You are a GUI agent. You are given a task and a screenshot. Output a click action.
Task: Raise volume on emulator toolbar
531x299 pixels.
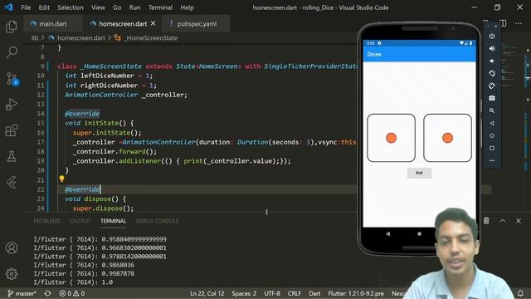[x=492, y=48]
